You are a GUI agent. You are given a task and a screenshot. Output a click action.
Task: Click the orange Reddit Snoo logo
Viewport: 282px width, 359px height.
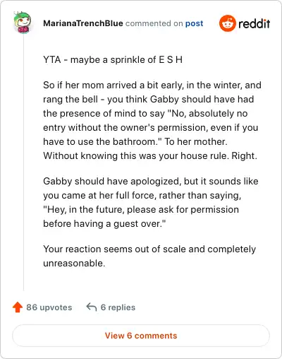228,23
